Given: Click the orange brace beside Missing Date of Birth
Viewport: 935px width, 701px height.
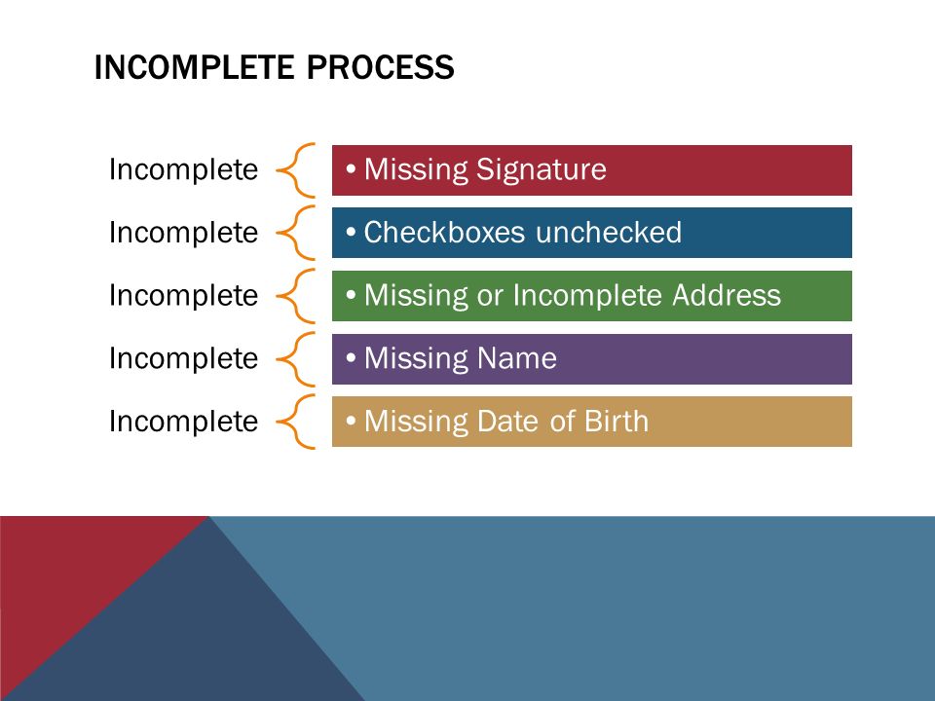Looking at the screenshot, I should [x=296, y=422].
